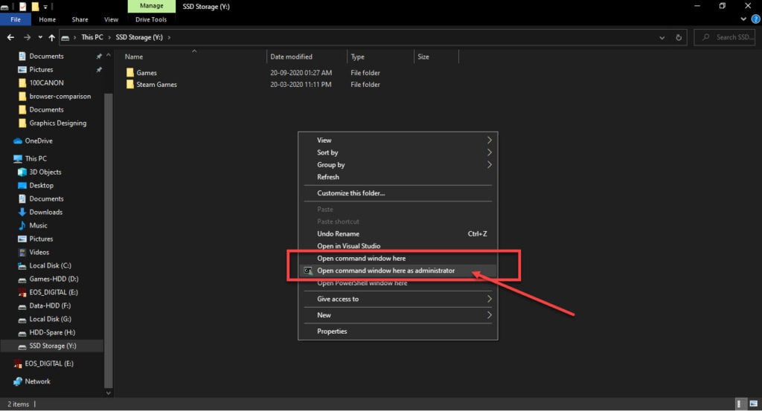The height and width of the screenshot is (411, 762).
Task: Open the Desktop icon in sidebar
Action: [x=22, y=185]
